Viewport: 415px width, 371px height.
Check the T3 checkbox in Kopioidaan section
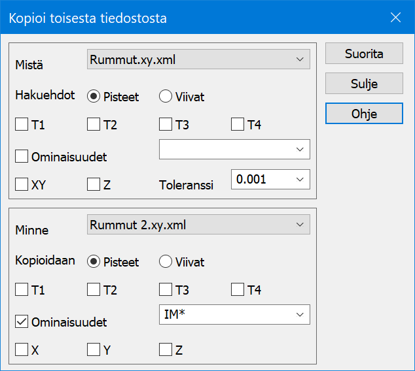[166, 290]
